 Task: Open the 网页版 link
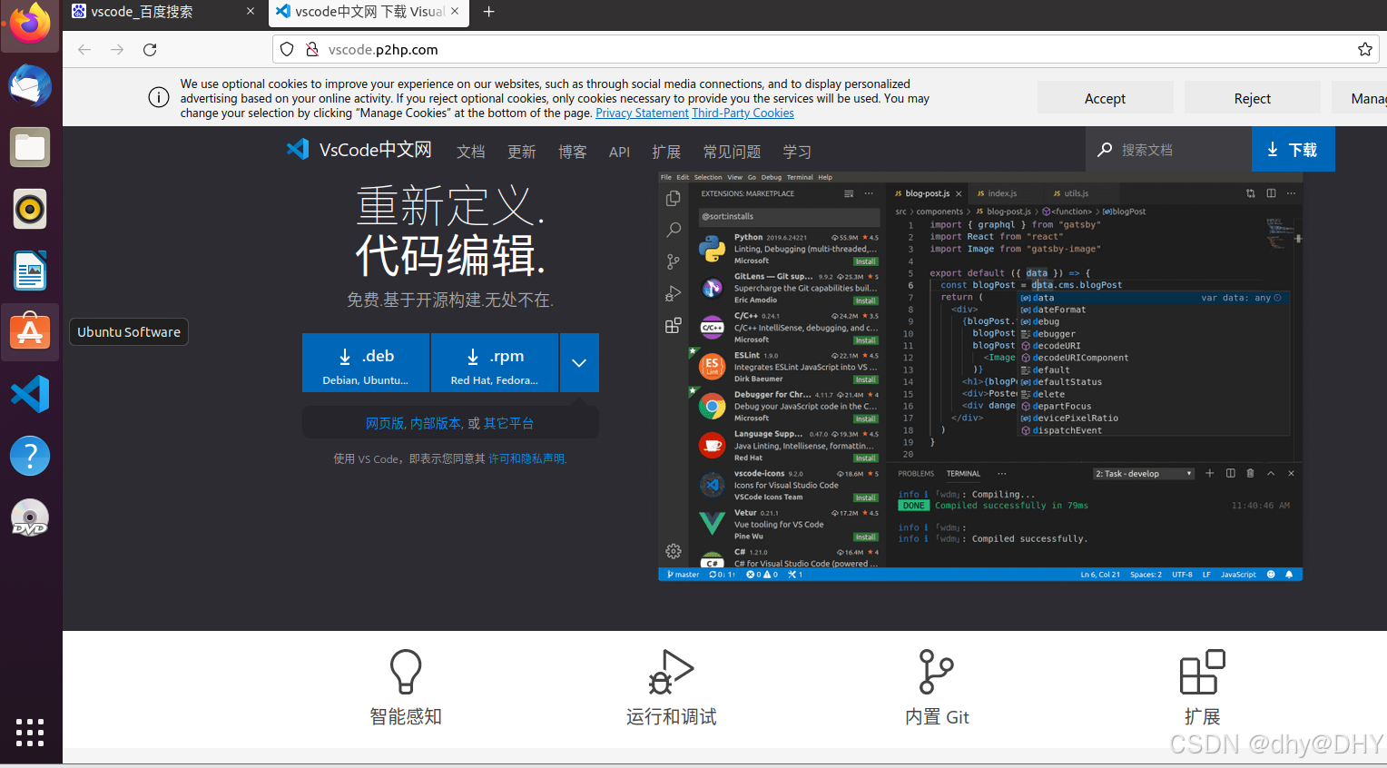[x=385, y=423]
